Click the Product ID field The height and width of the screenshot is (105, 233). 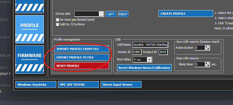pos(163,52)
